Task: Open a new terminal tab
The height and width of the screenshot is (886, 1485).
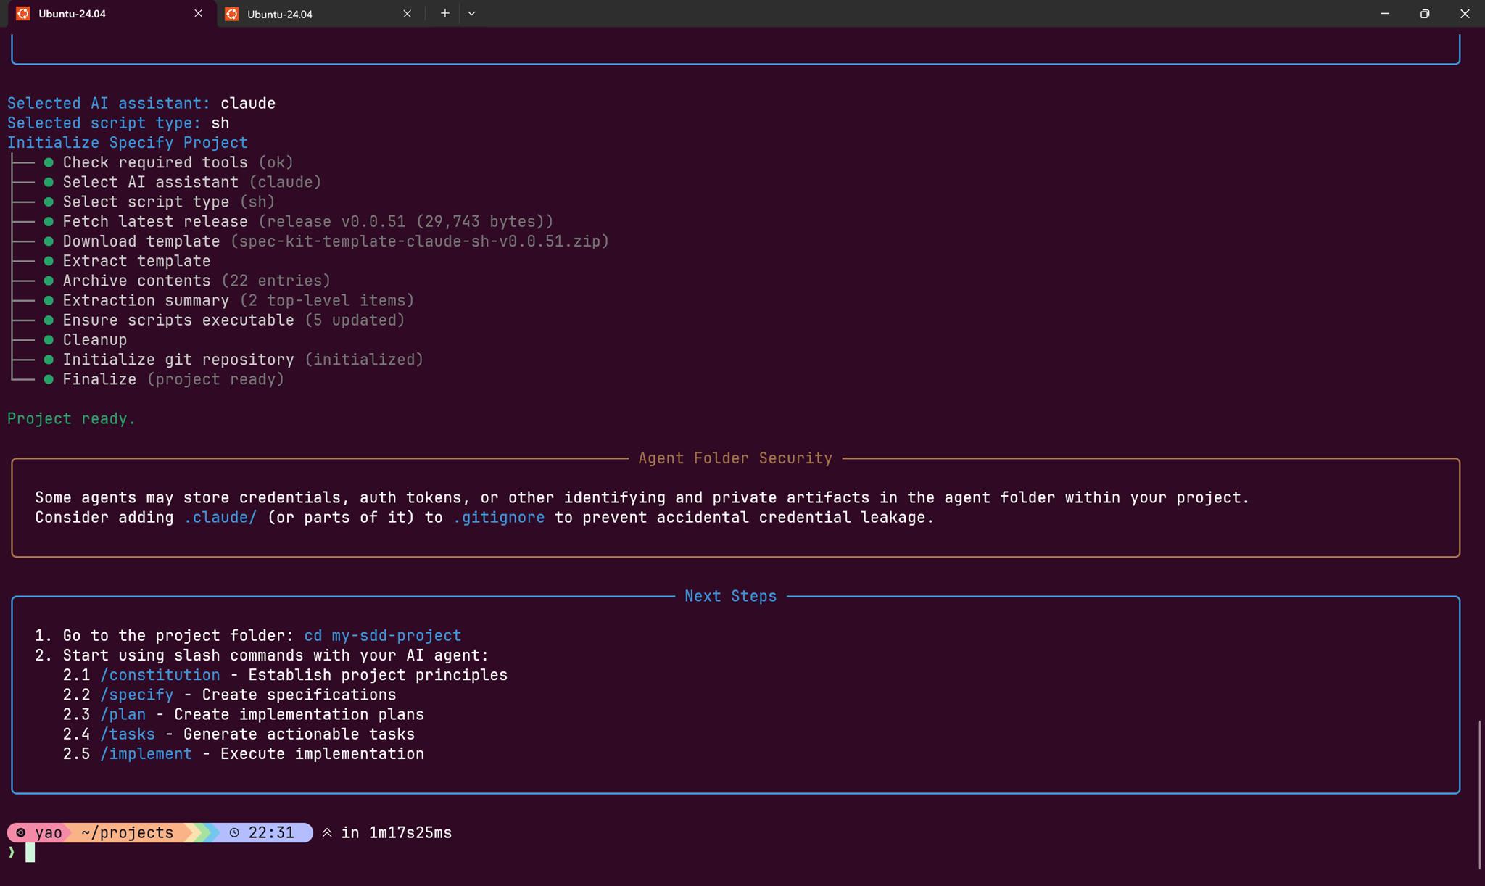Action: pos(444,14)
